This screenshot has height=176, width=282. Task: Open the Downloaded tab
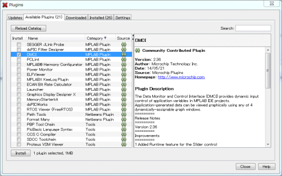click(x=76, y=18)
